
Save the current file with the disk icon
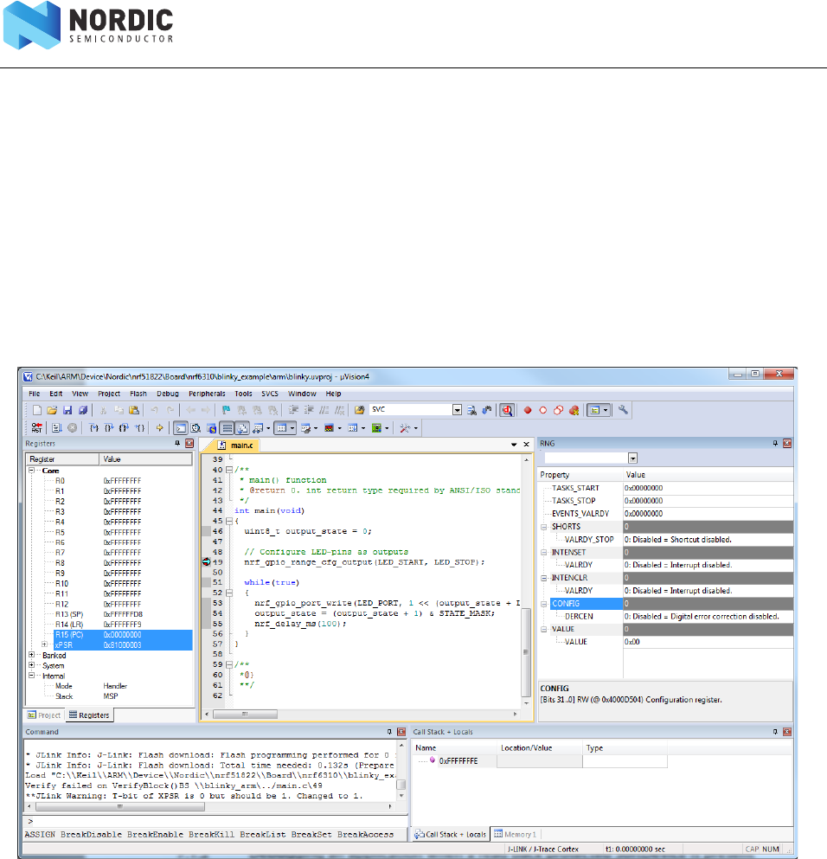(67, 410)
